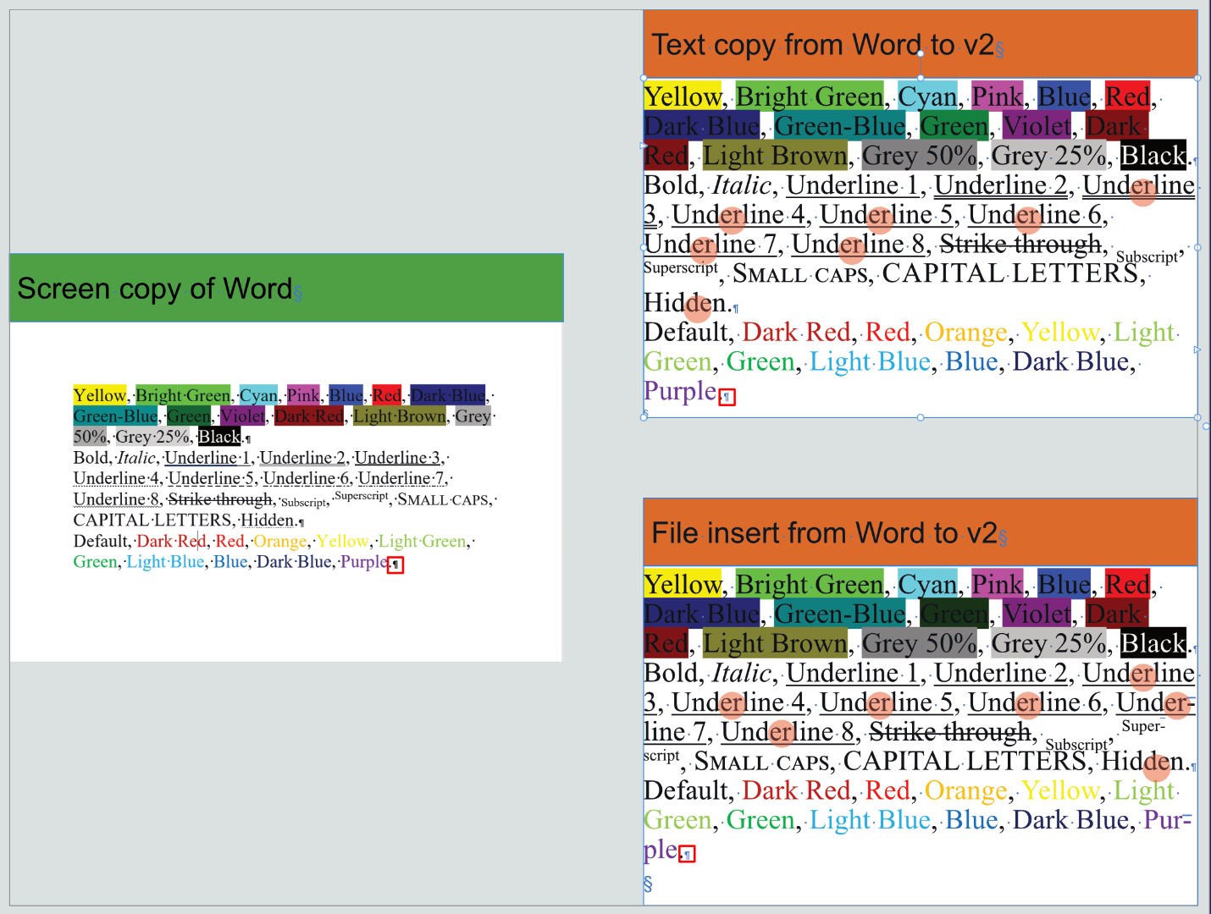The height and width of the screenshot is (914, 1211).
Task: Click the rotation handle above the Text copy frame
Action: pyautogui.click(x=921, y=53)
